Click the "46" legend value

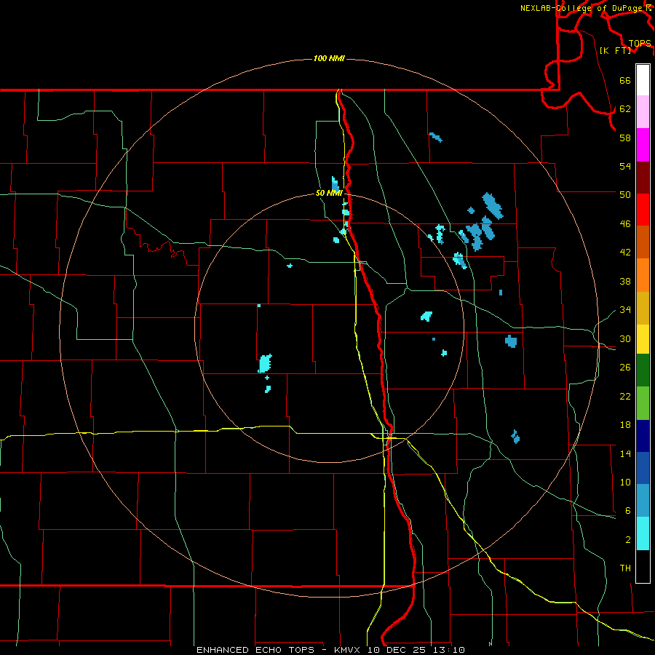pyautogui.click(x=625, y=224)
